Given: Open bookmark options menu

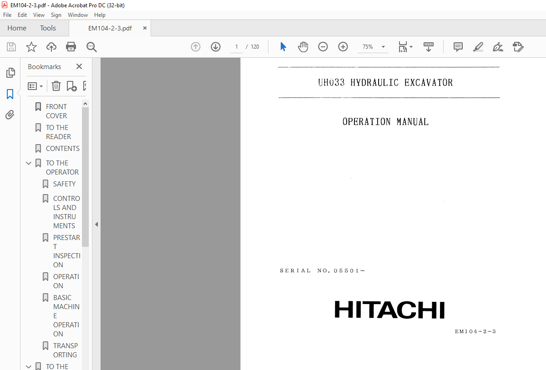Looking at the screenshot, I should coord(35,86).
